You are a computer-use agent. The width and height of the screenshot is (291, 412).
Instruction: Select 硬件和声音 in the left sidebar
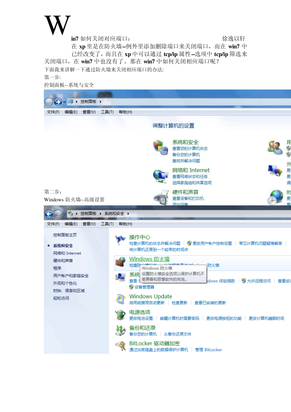(63, 261)
